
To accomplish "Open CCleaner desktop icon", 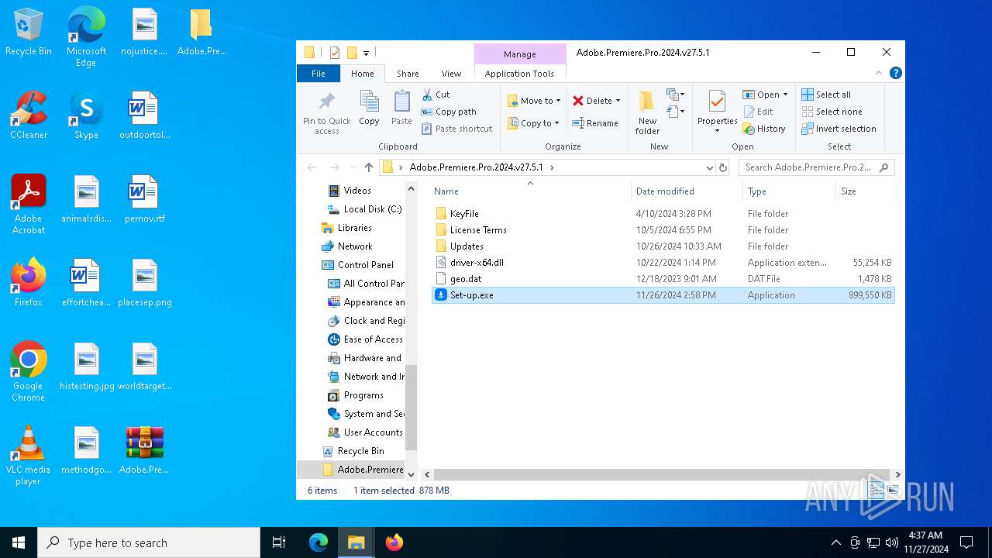I will click(x=29, y=115).
